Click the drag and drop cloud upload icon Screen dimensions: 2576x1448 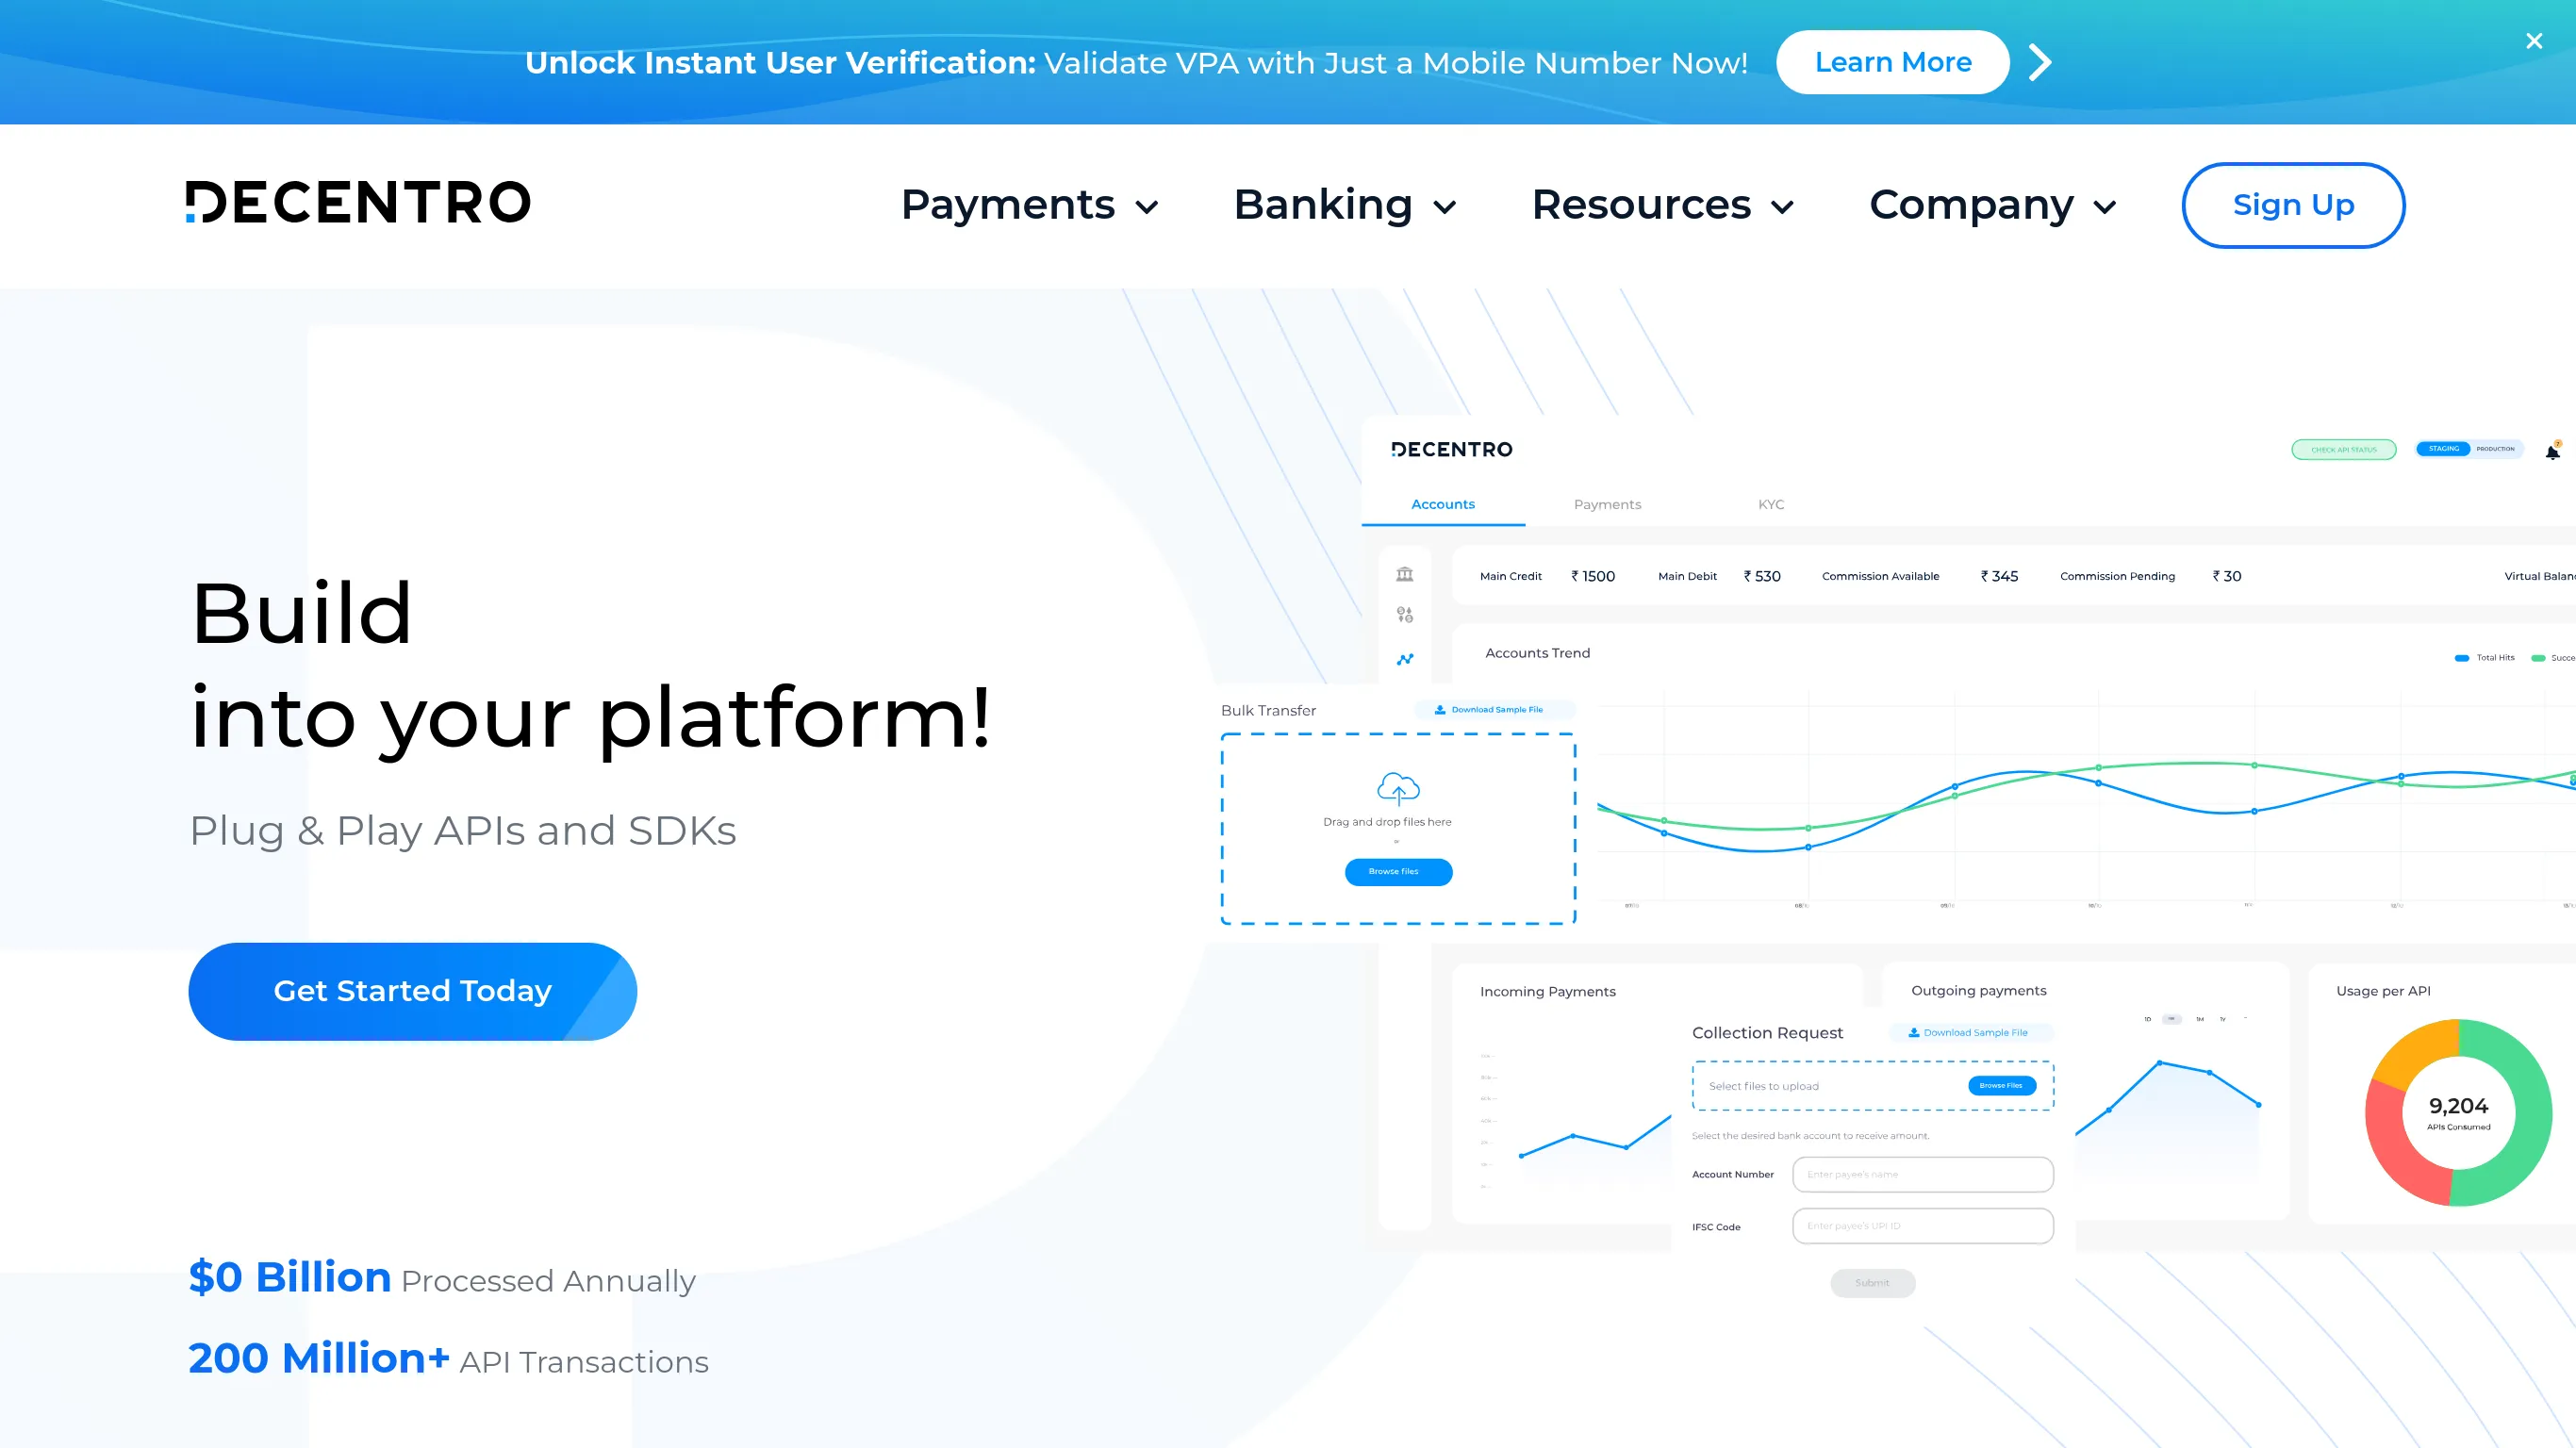[x=1395, y=788]
